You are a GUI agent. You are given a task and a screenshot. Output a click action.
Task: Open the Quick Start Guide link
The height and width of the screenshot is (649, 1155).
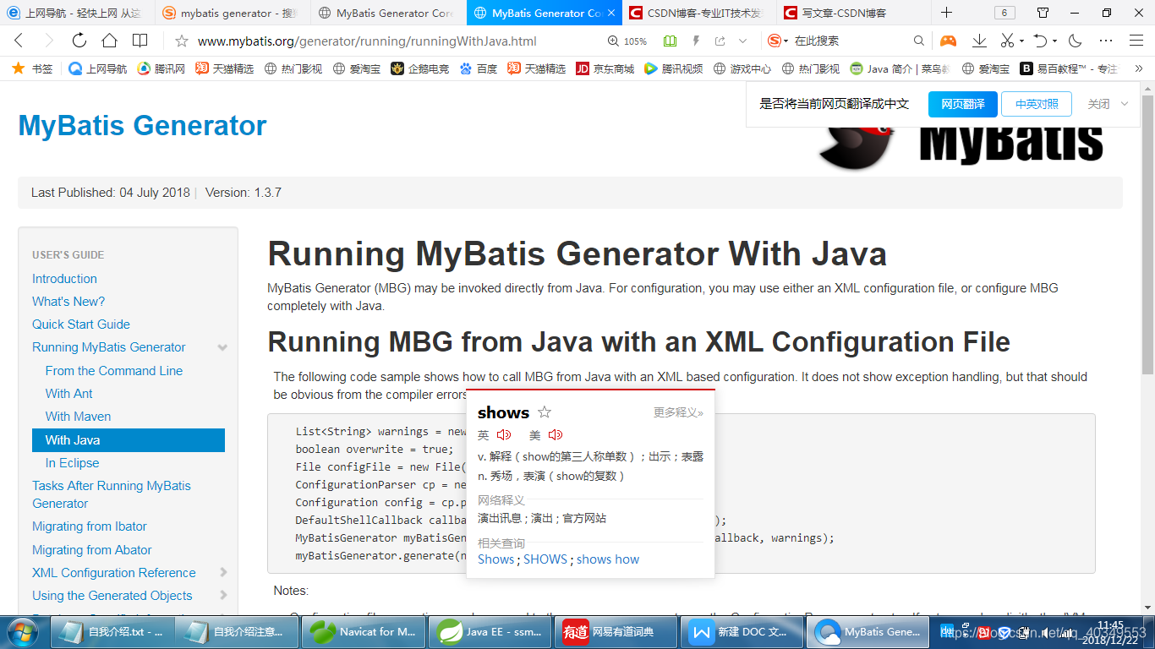tap(81, 324)
